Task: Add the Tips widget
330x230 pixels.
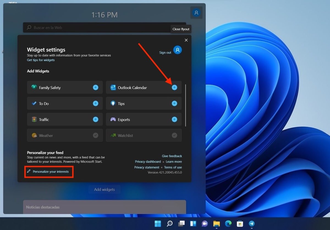Action: (x=174, y=103)
